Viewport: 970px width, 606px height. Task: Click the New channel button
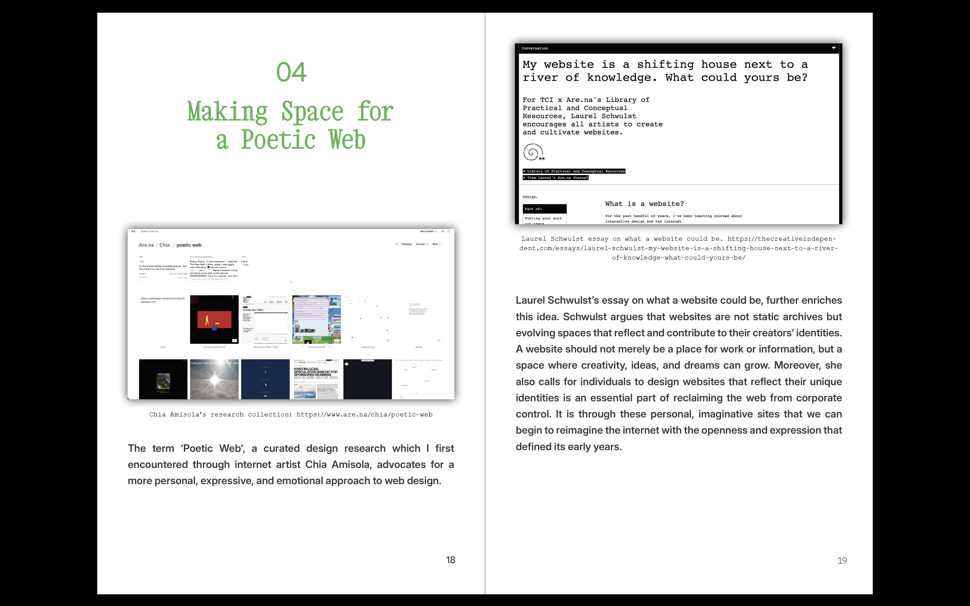click(x=428, y=231)
